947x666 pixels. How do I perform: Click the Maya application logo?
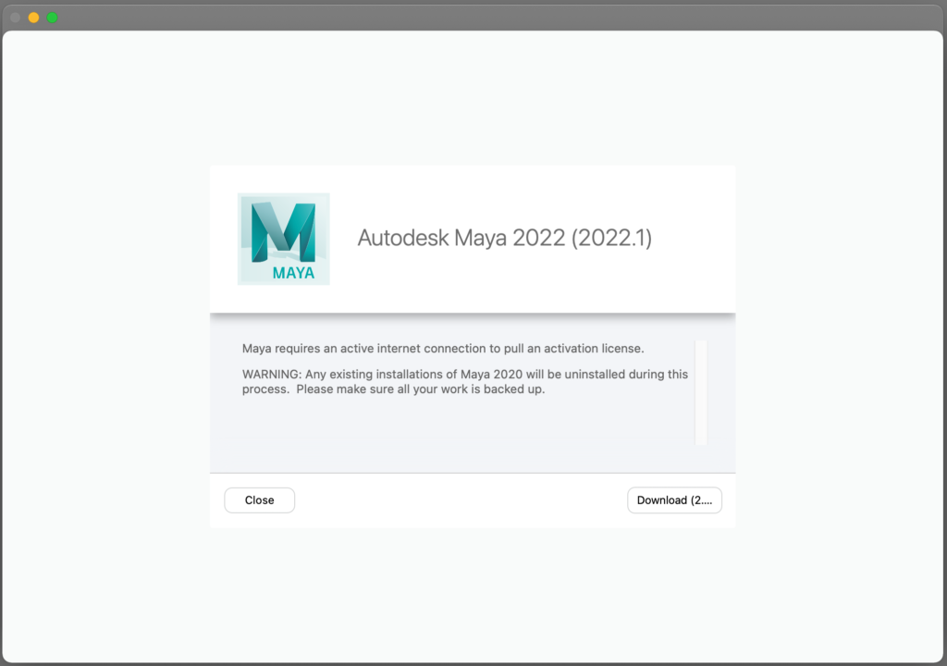[283, 239]
